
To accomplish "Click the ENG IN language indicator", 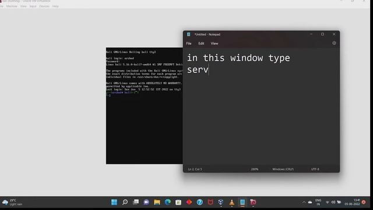I will [x=318, y=202].
